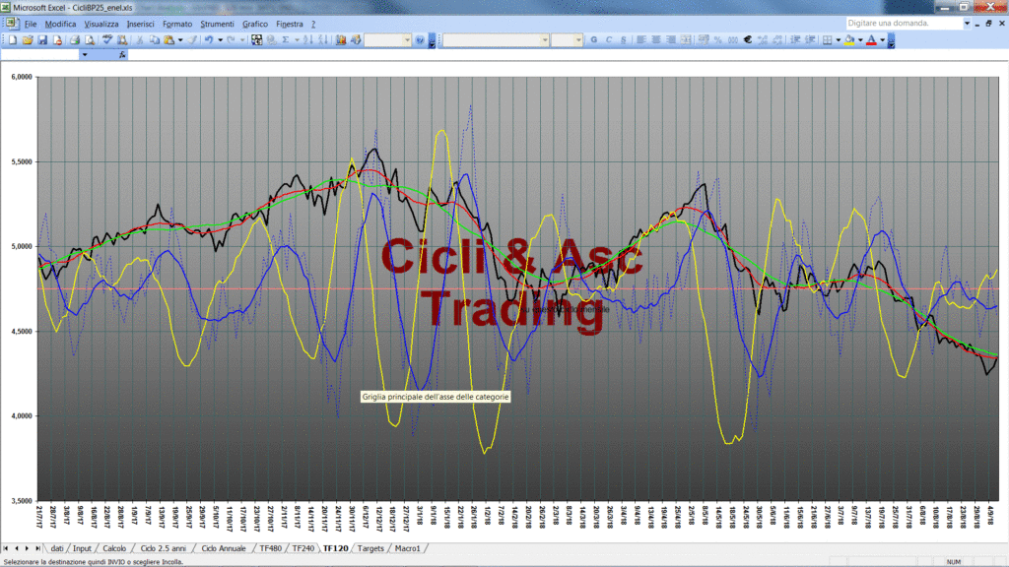Redo the last undone action
This screenshot has width=1009, height=567.
pos(231,39)
